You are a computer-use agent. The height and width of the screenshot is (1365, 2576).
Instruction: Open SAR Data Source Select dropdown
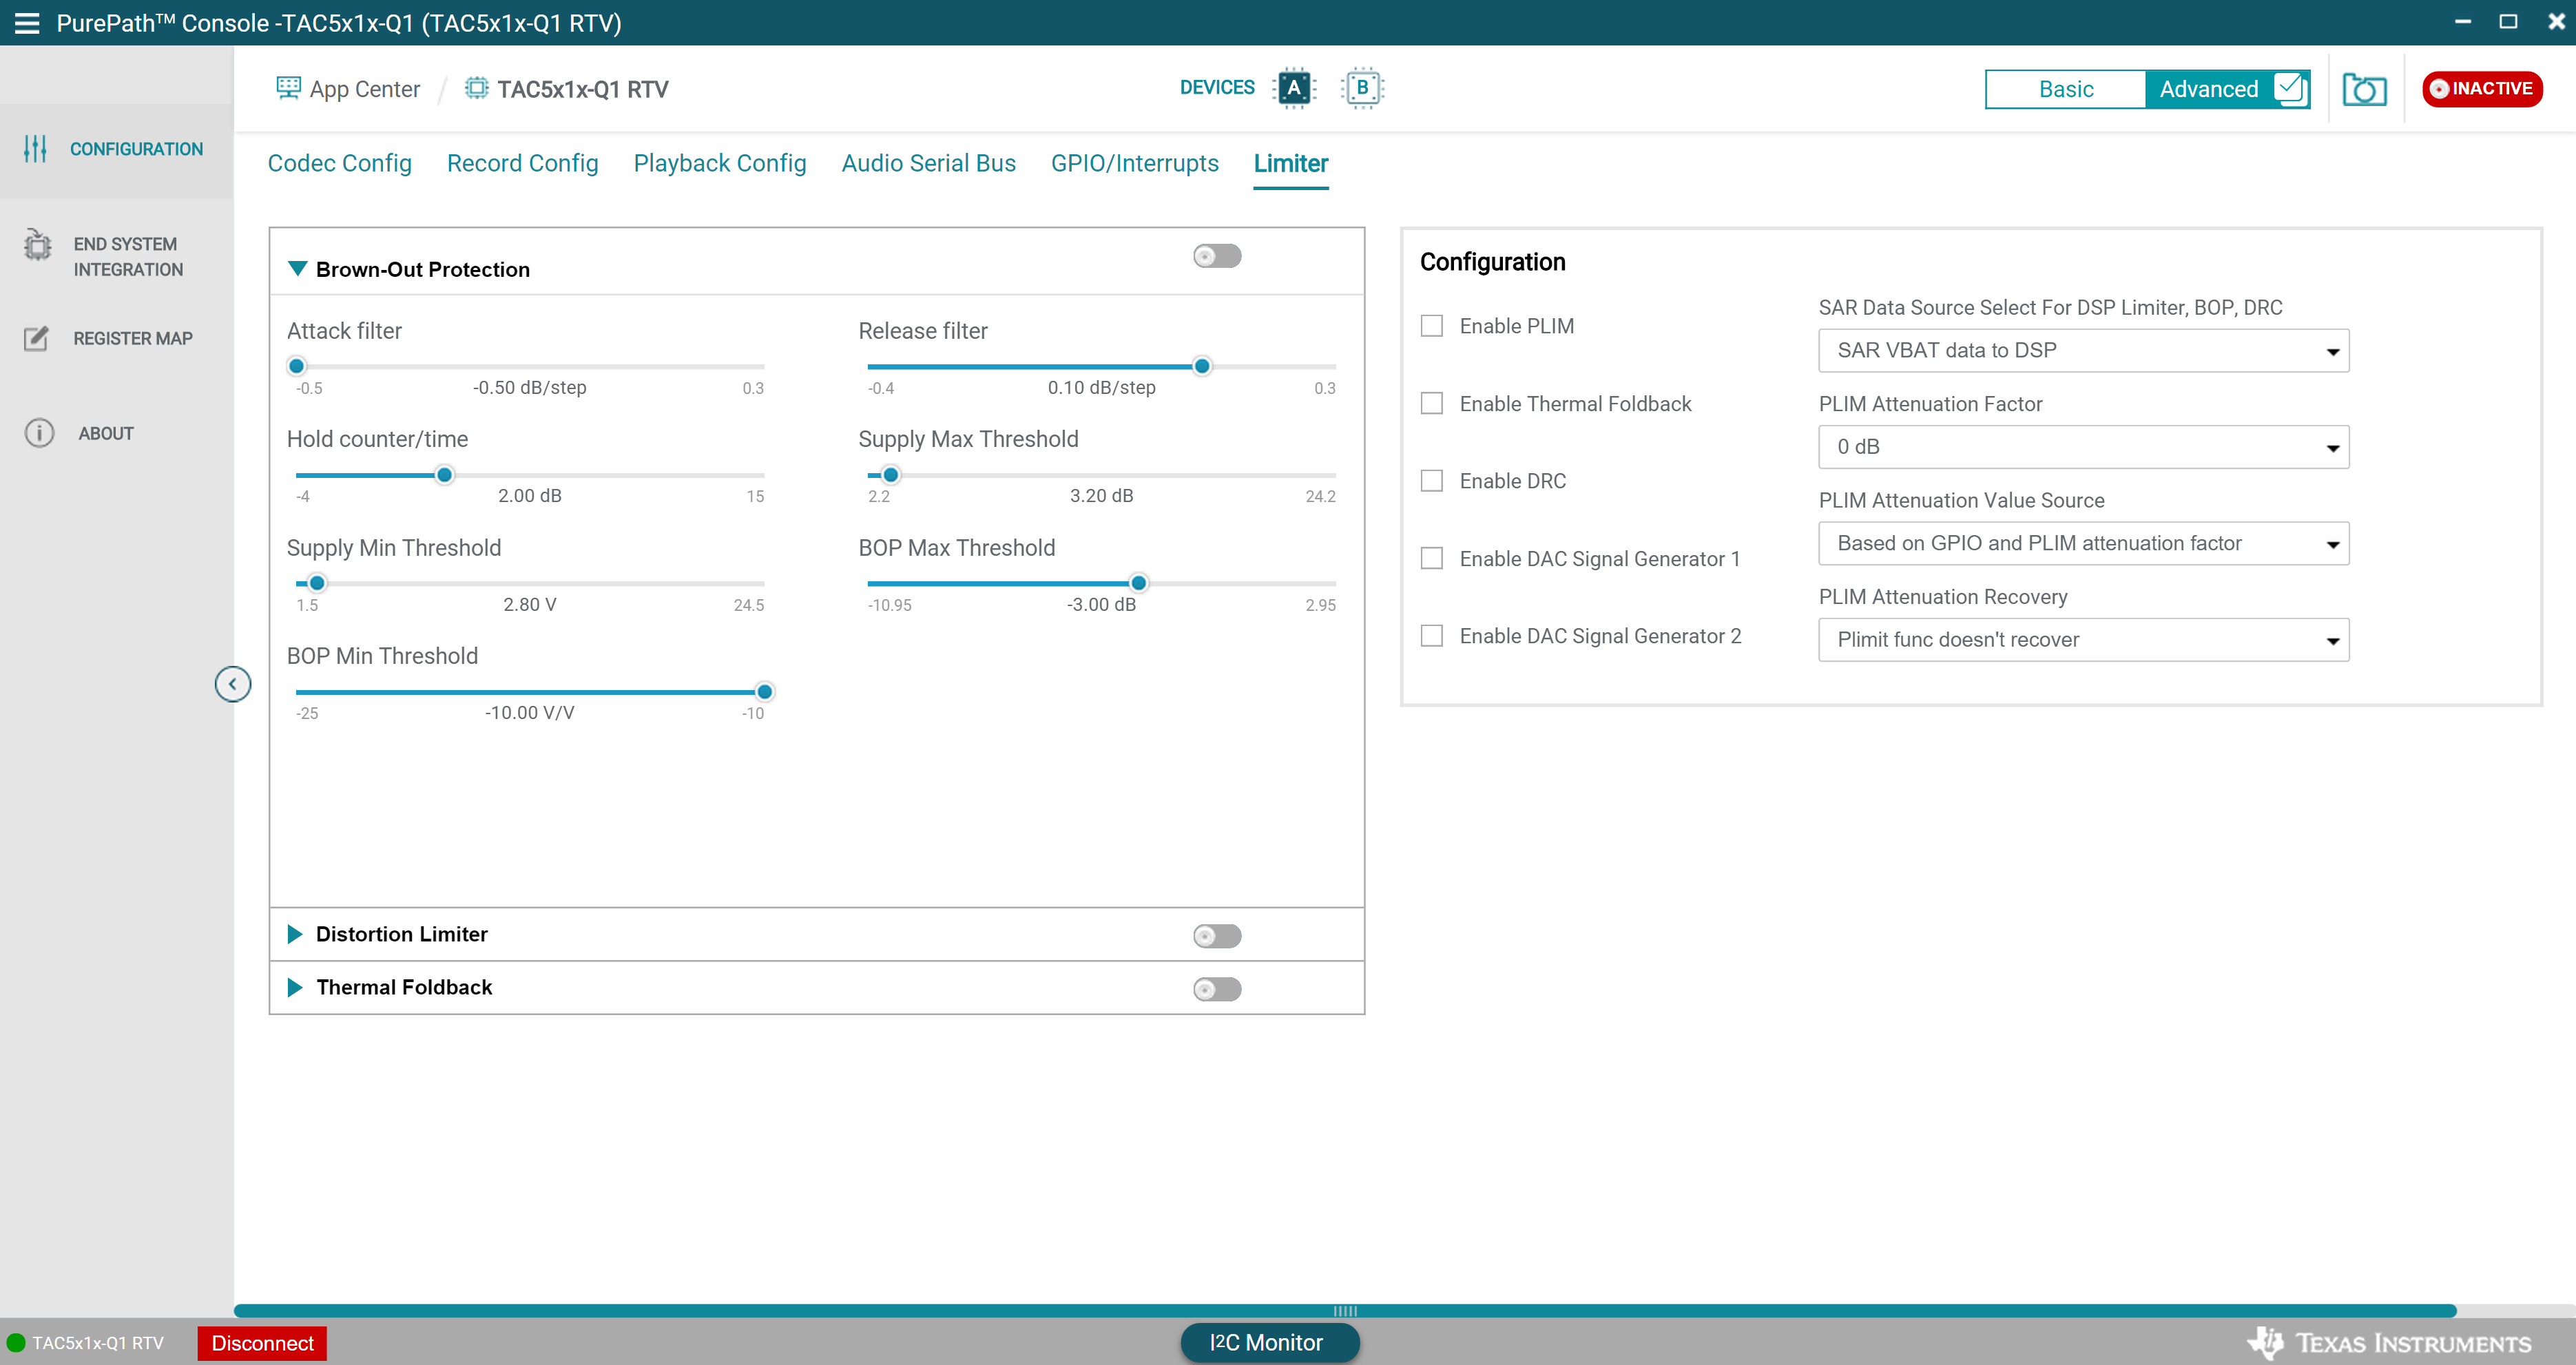tap(2083, 350)
